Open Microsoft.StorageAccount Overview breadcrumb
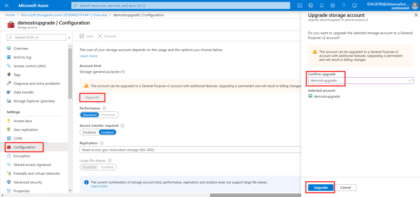The image size is (420, 197). tap(64, 15)
